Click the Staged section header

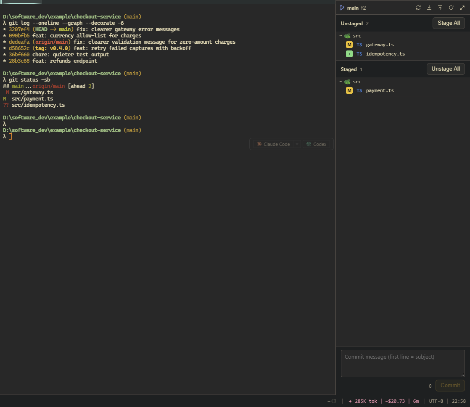pos(349,69)
